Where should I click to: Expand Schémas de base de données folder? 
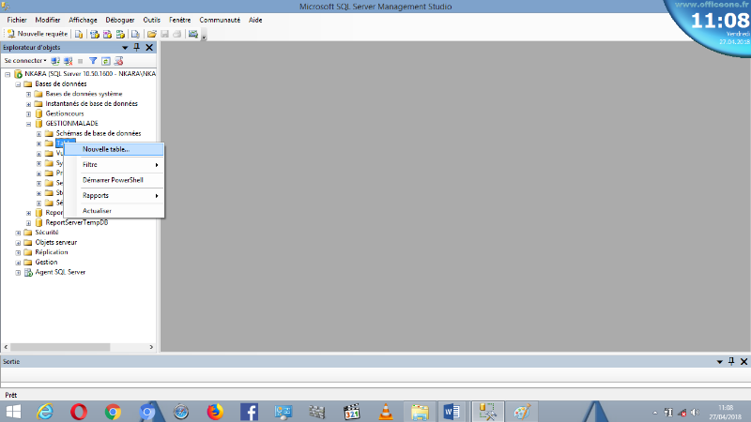click(38, 134)
